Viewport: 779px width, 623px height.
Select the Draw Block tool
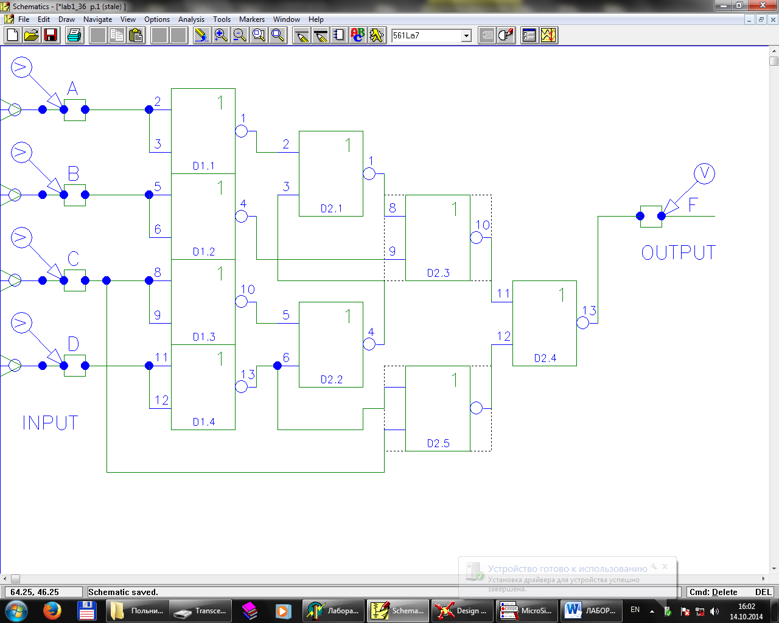click(340, 35)
